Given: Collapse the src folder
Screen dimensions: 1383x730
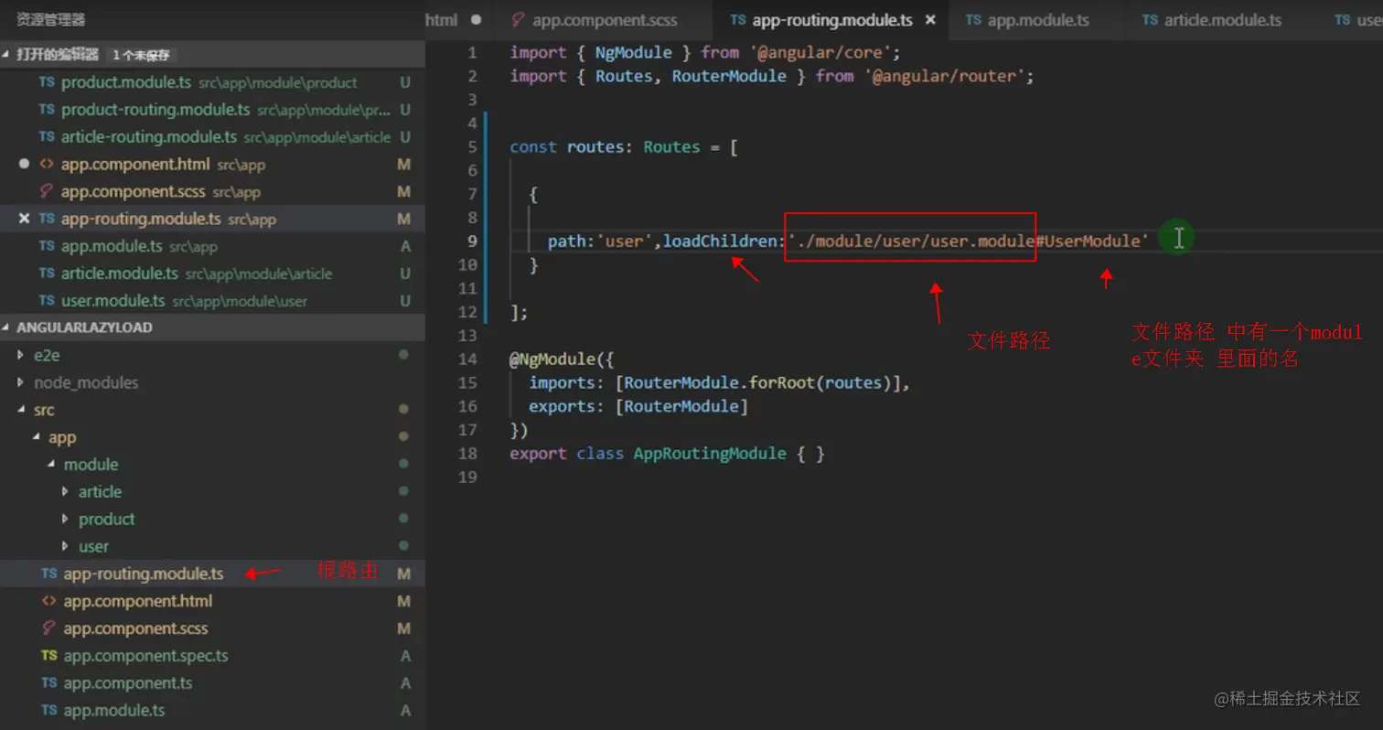Looking at the screenshot, I should pyautogui.click(x=21, y=410).
